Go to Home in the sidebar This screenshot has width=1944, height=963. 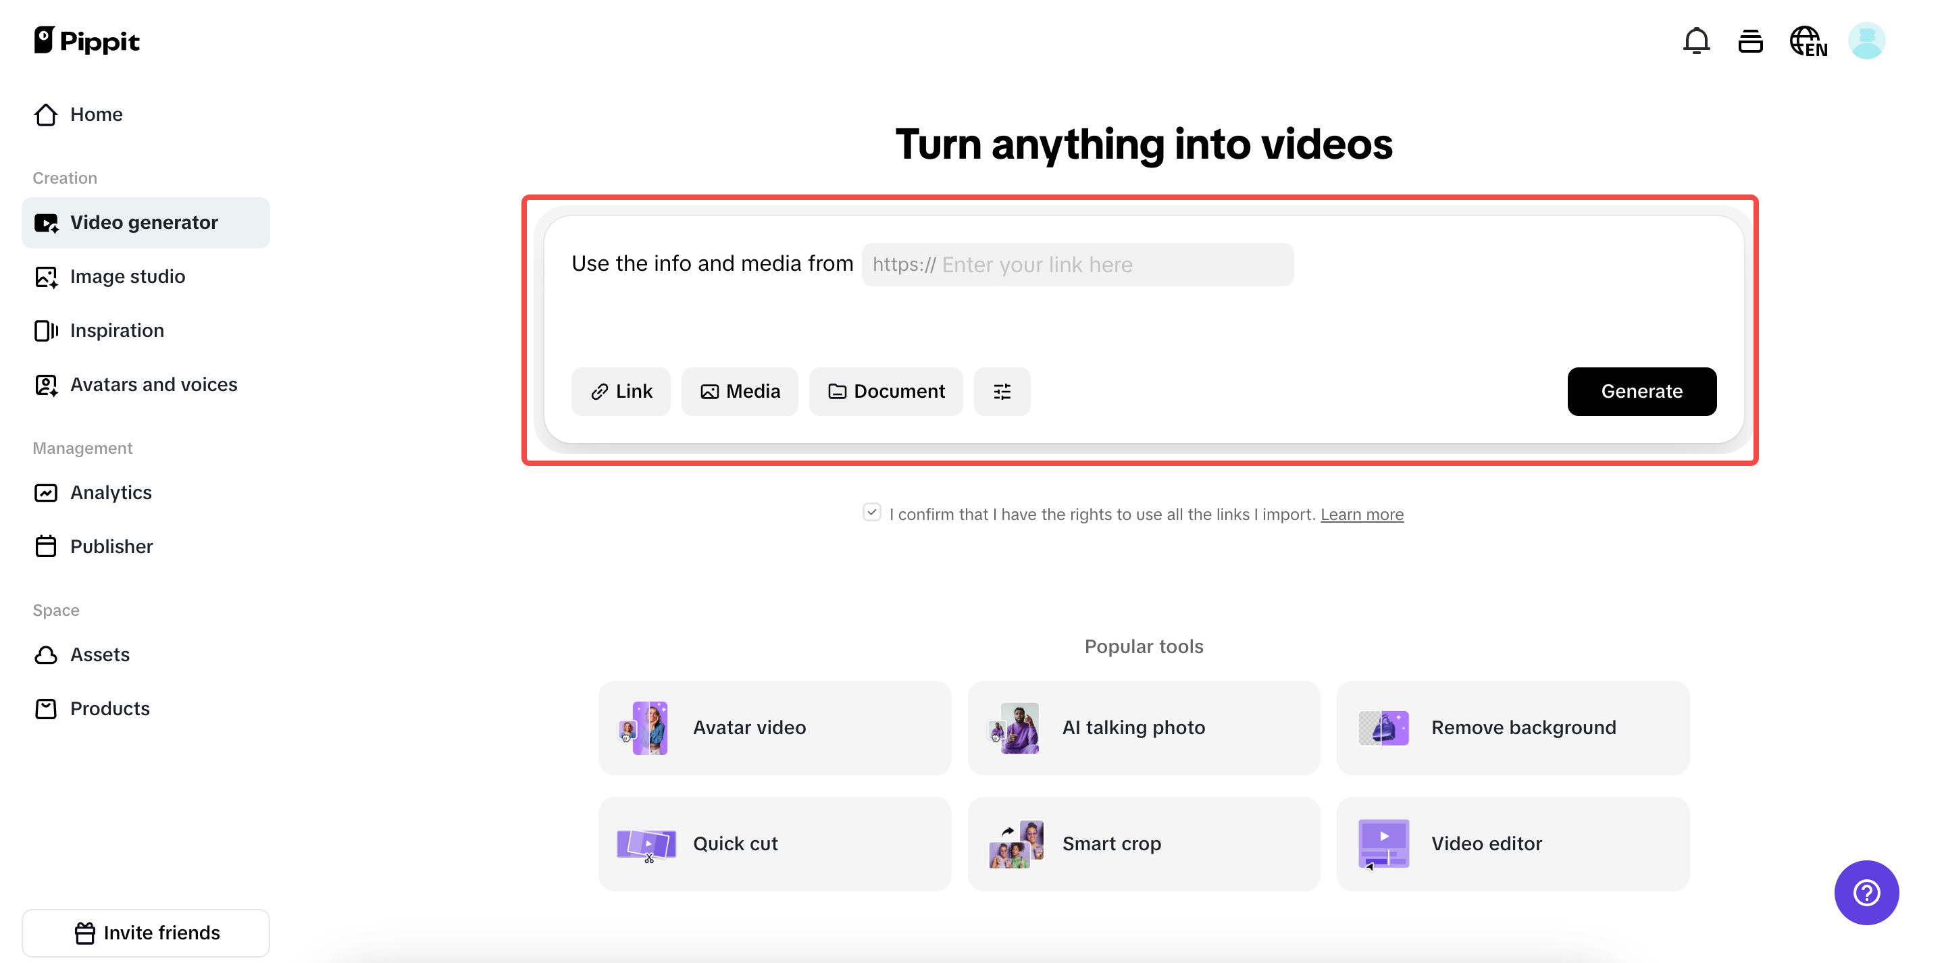pos(96,114)
